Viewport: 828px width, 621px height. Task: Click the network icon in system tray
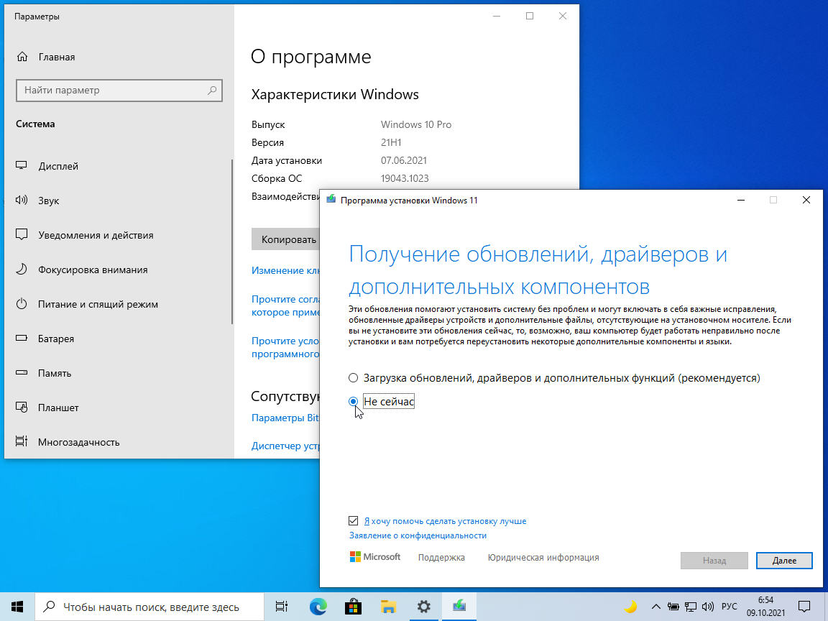(x=690, y=607)
